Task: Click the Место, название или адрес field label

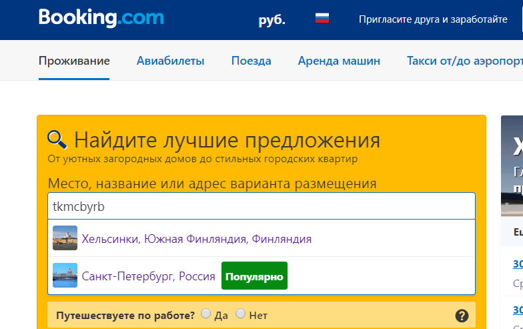Action: 212,184
